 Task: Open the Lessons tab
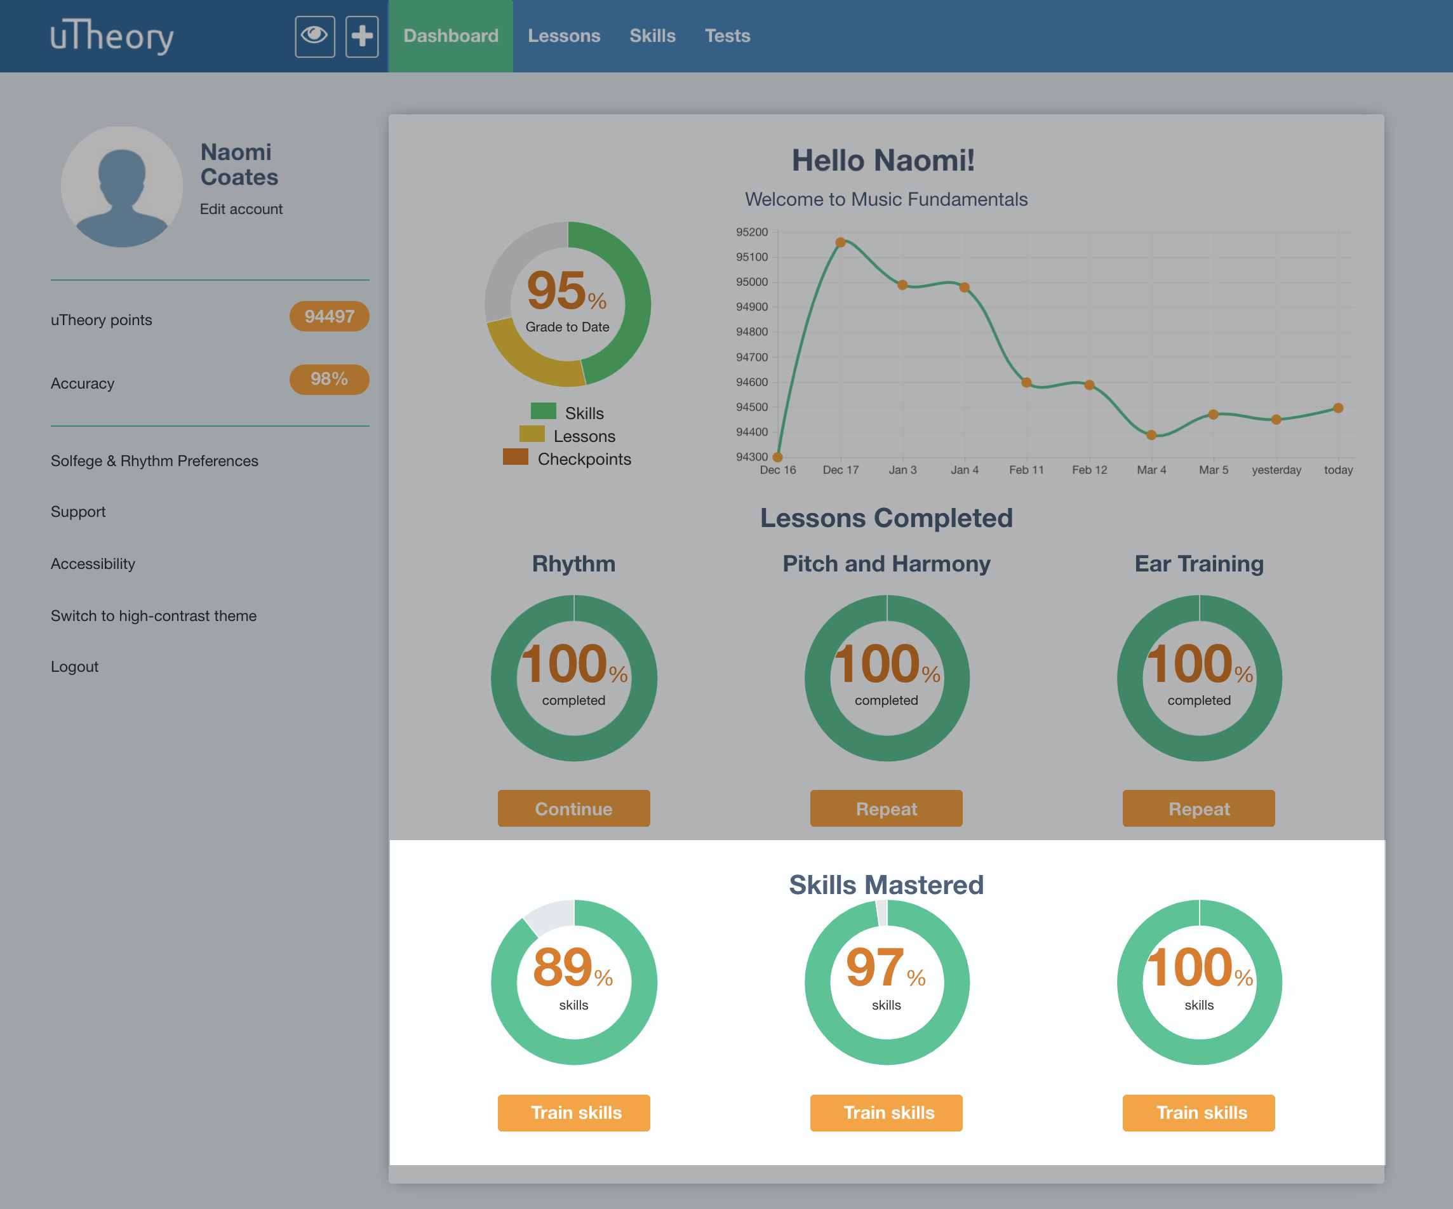(564, 36)
